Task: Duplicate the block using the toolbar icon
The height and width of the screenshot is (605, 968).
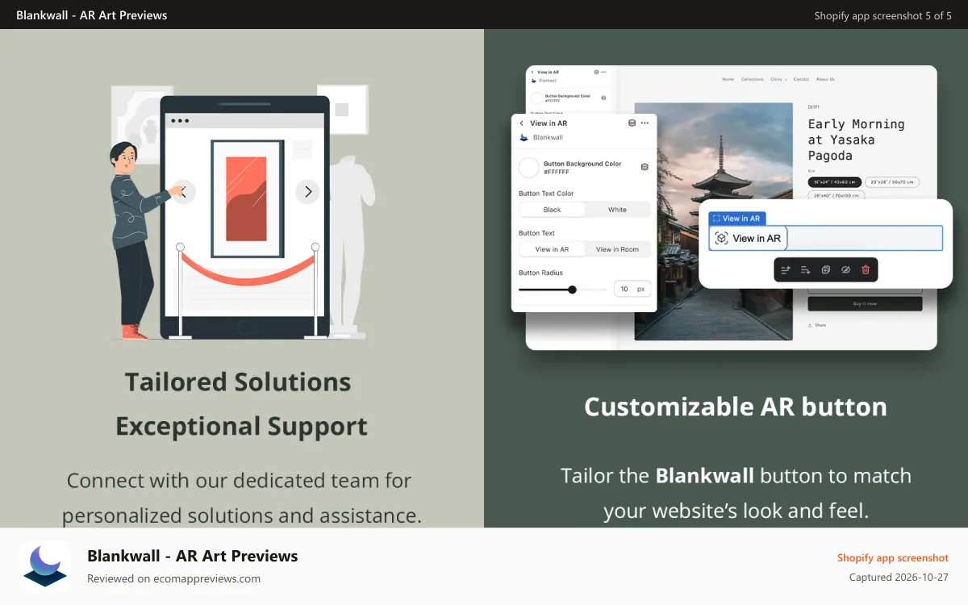Action: click(x=825, y=269)
